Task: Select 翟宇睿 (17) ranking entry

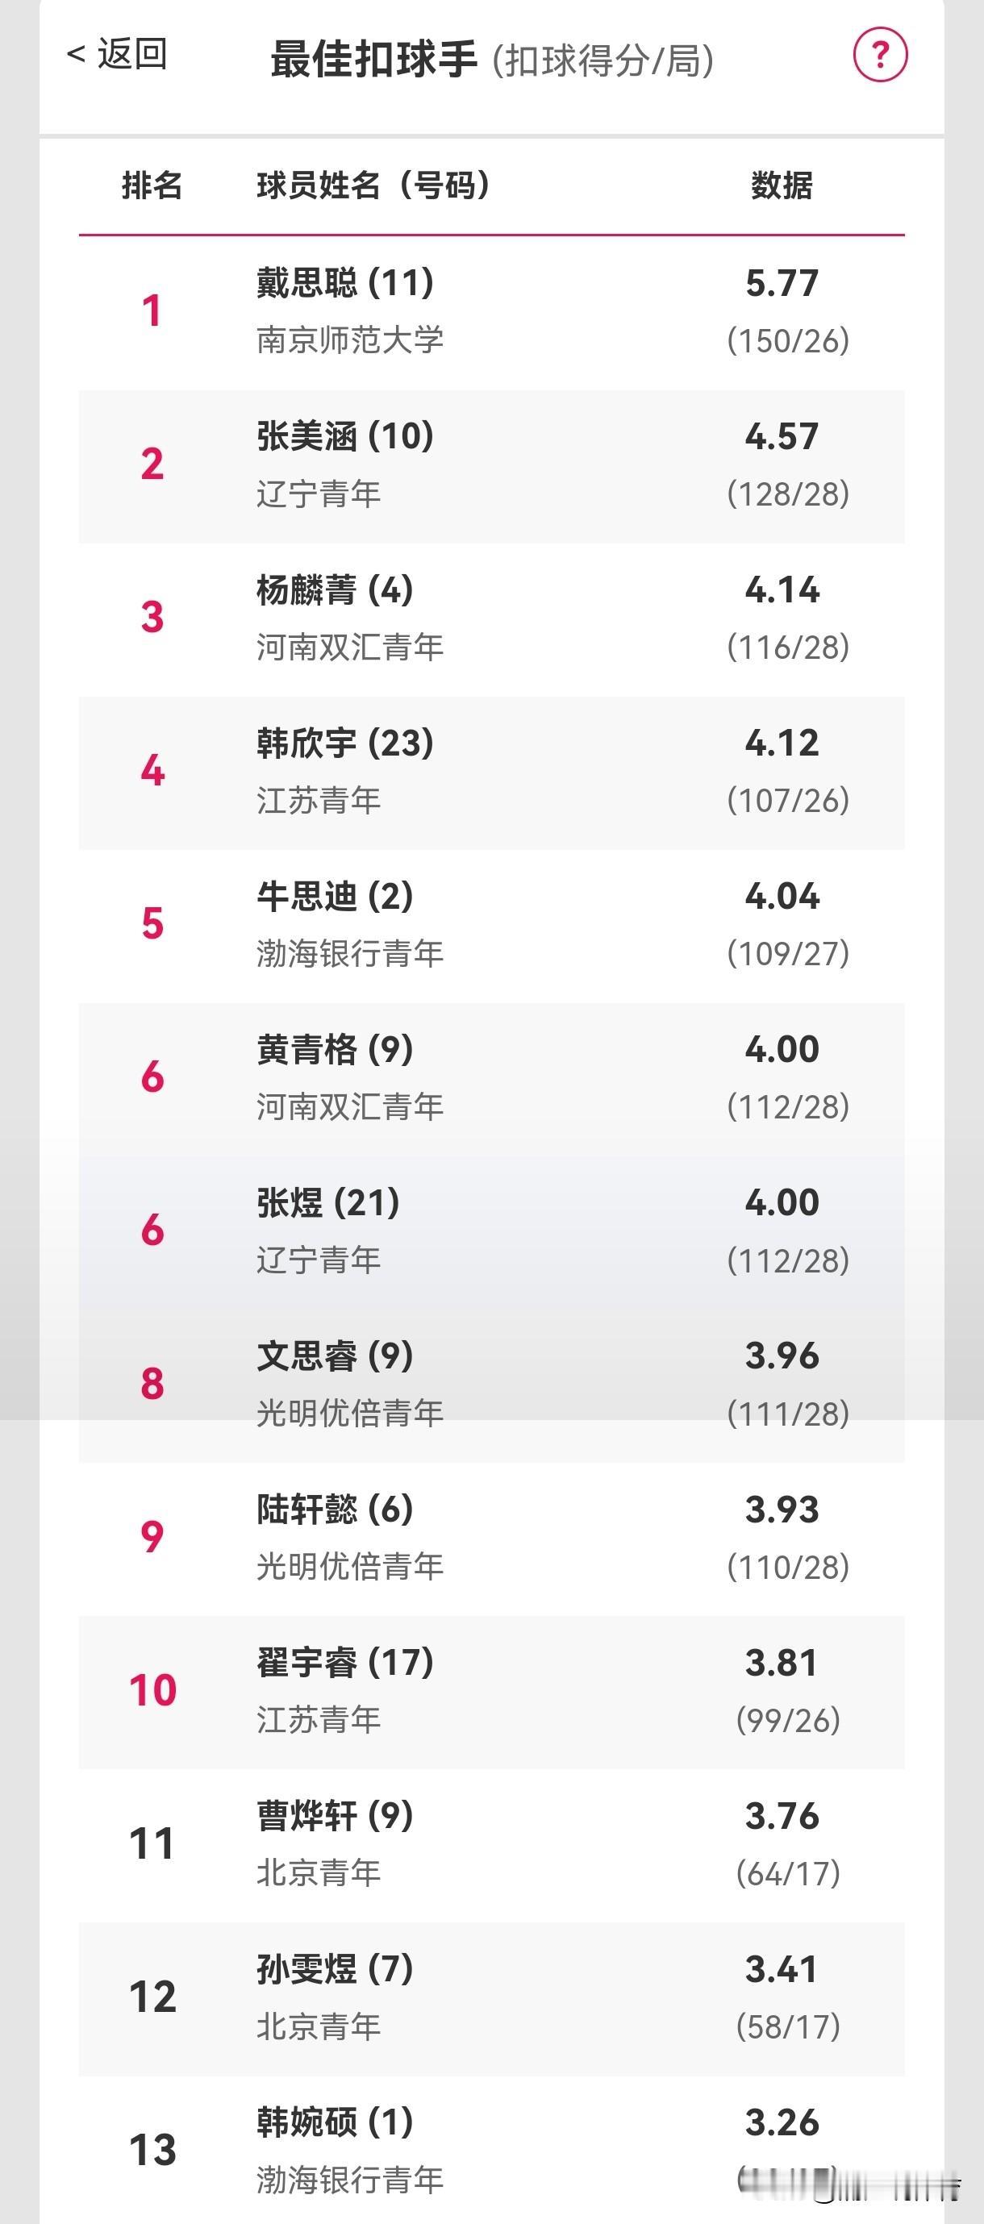Action: pos(491,1692)
